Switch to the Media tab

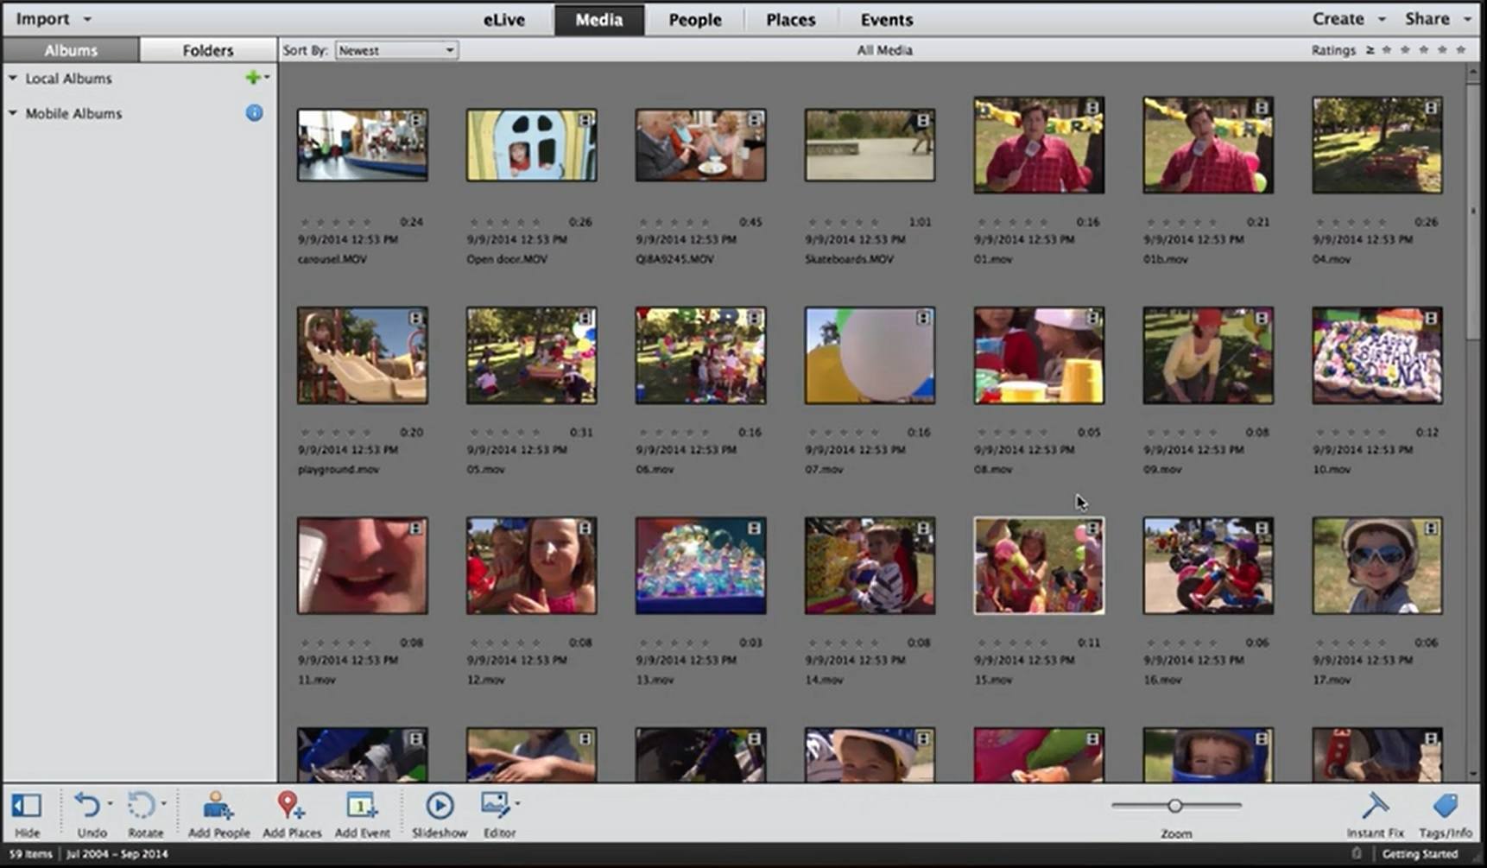click(599, 20)
